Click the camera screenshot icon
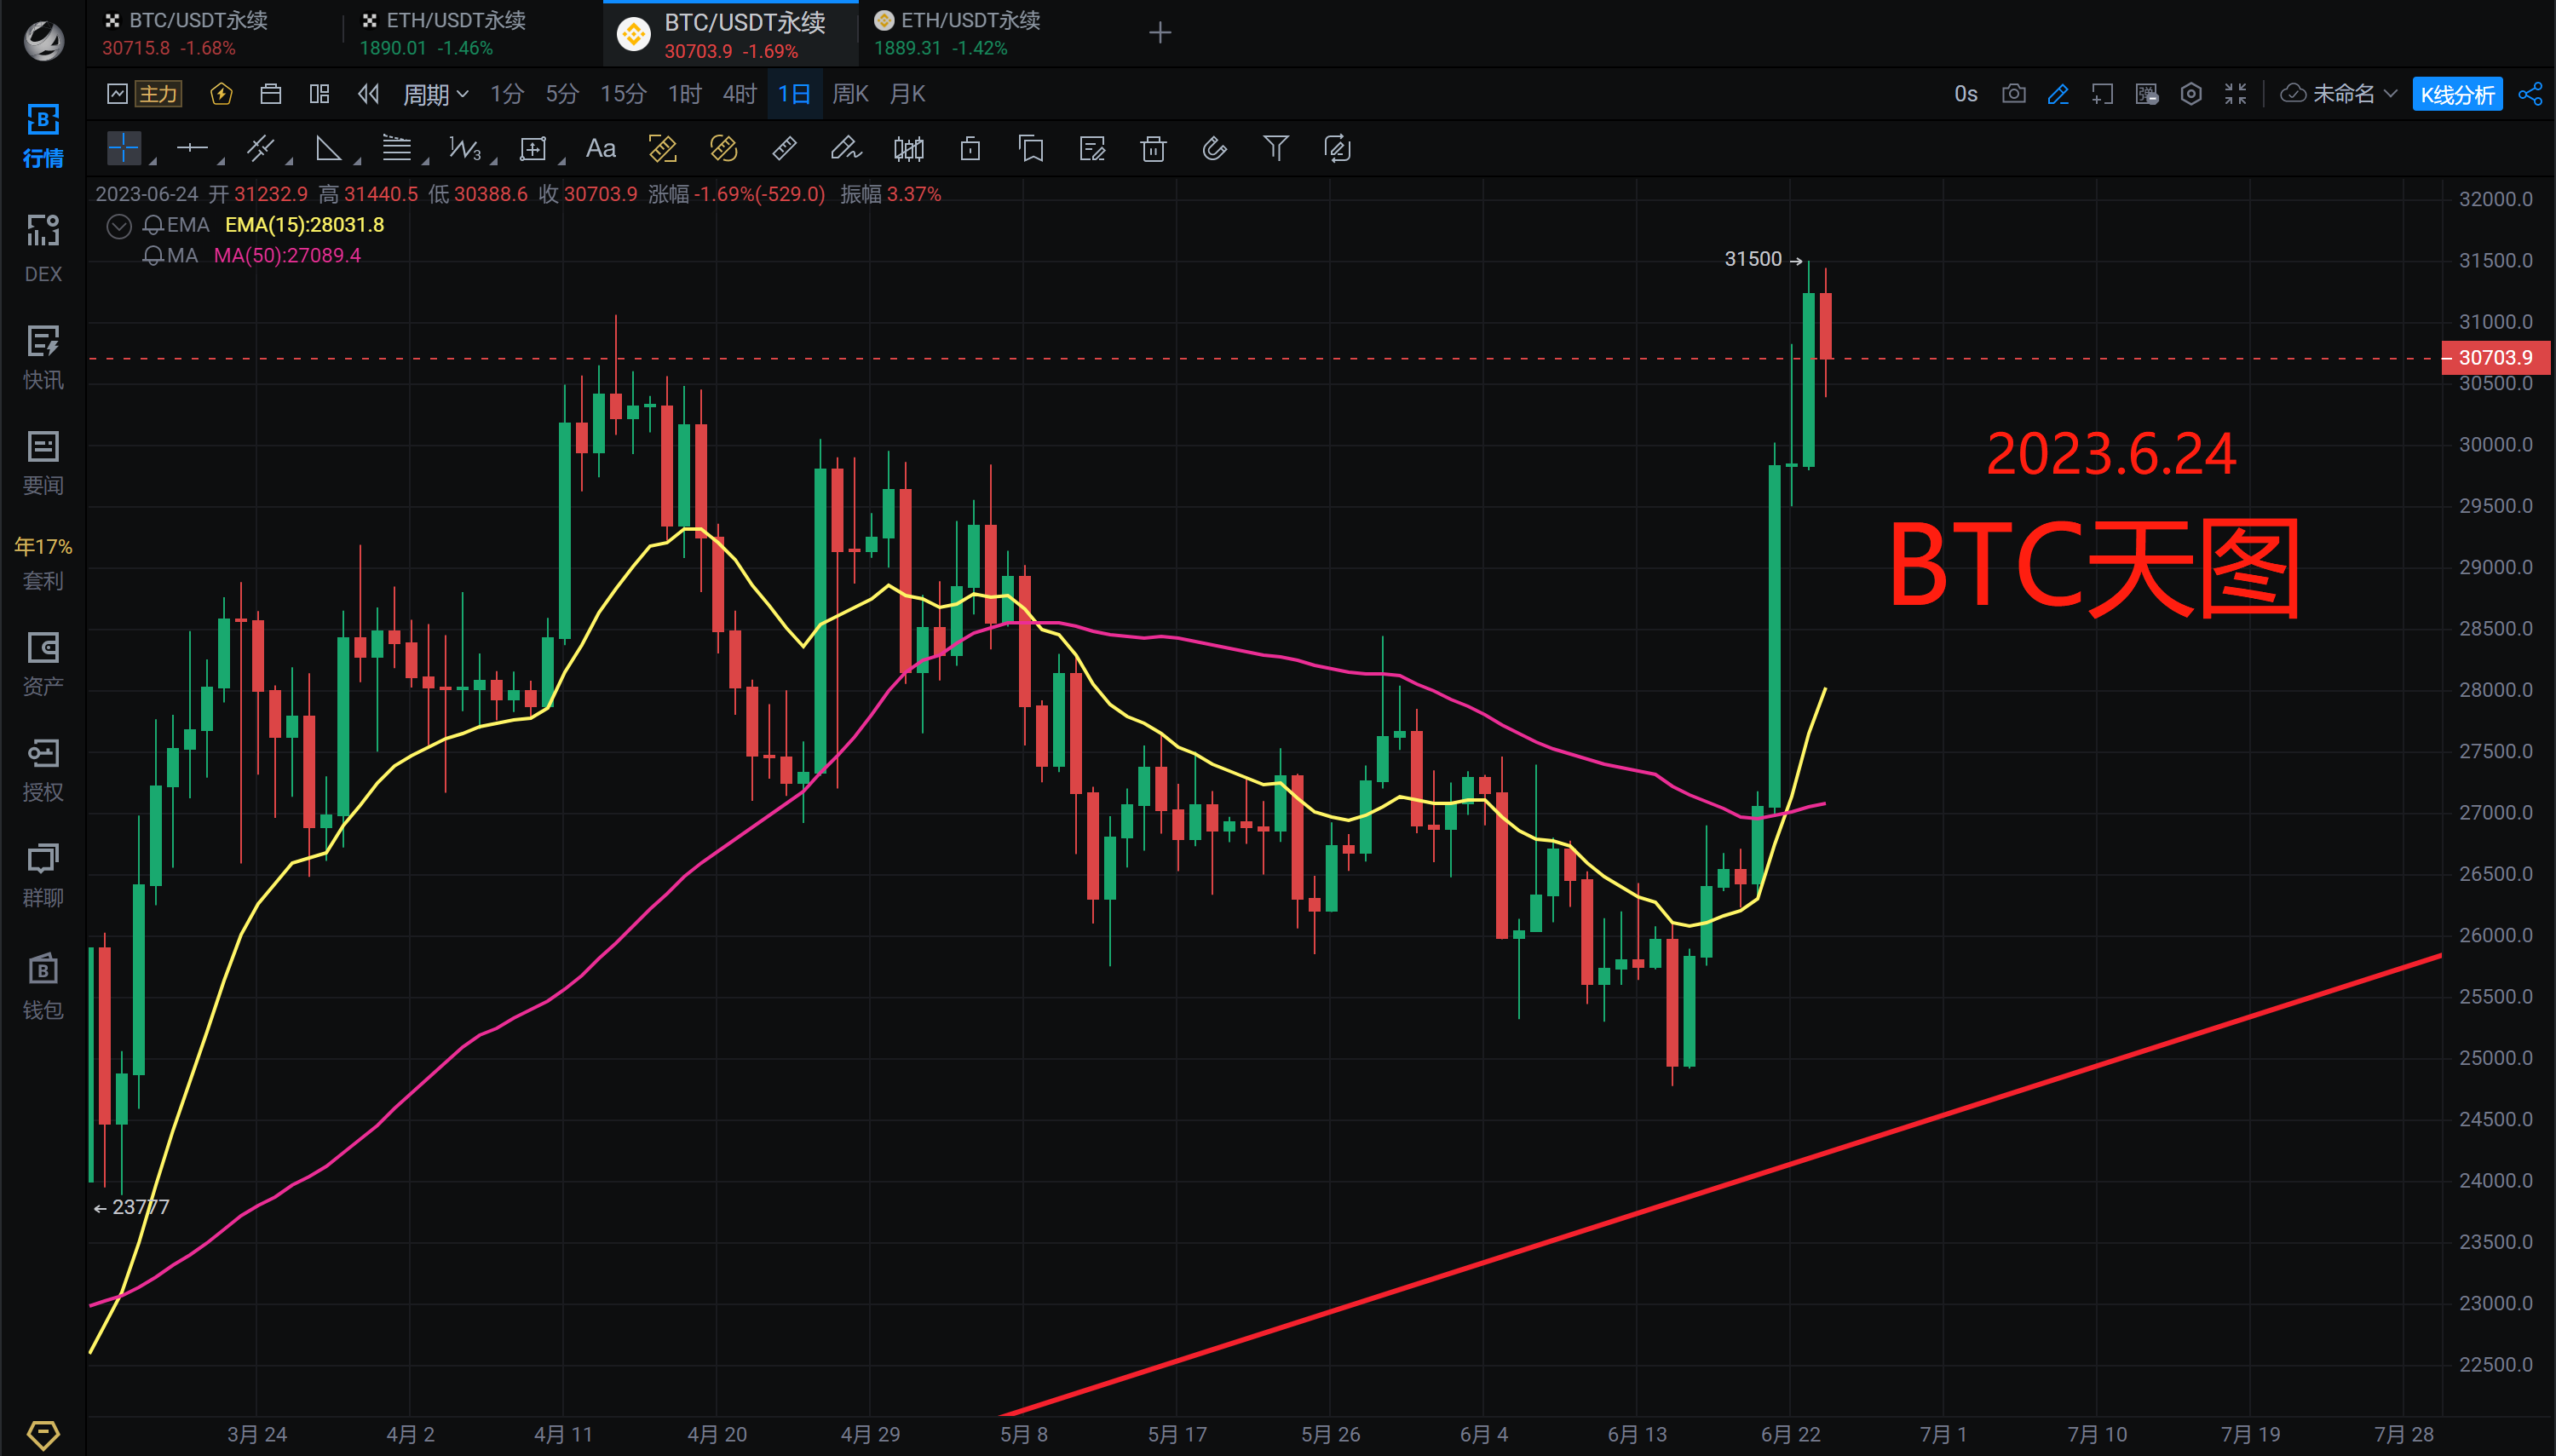 [x=2013, y=94]
